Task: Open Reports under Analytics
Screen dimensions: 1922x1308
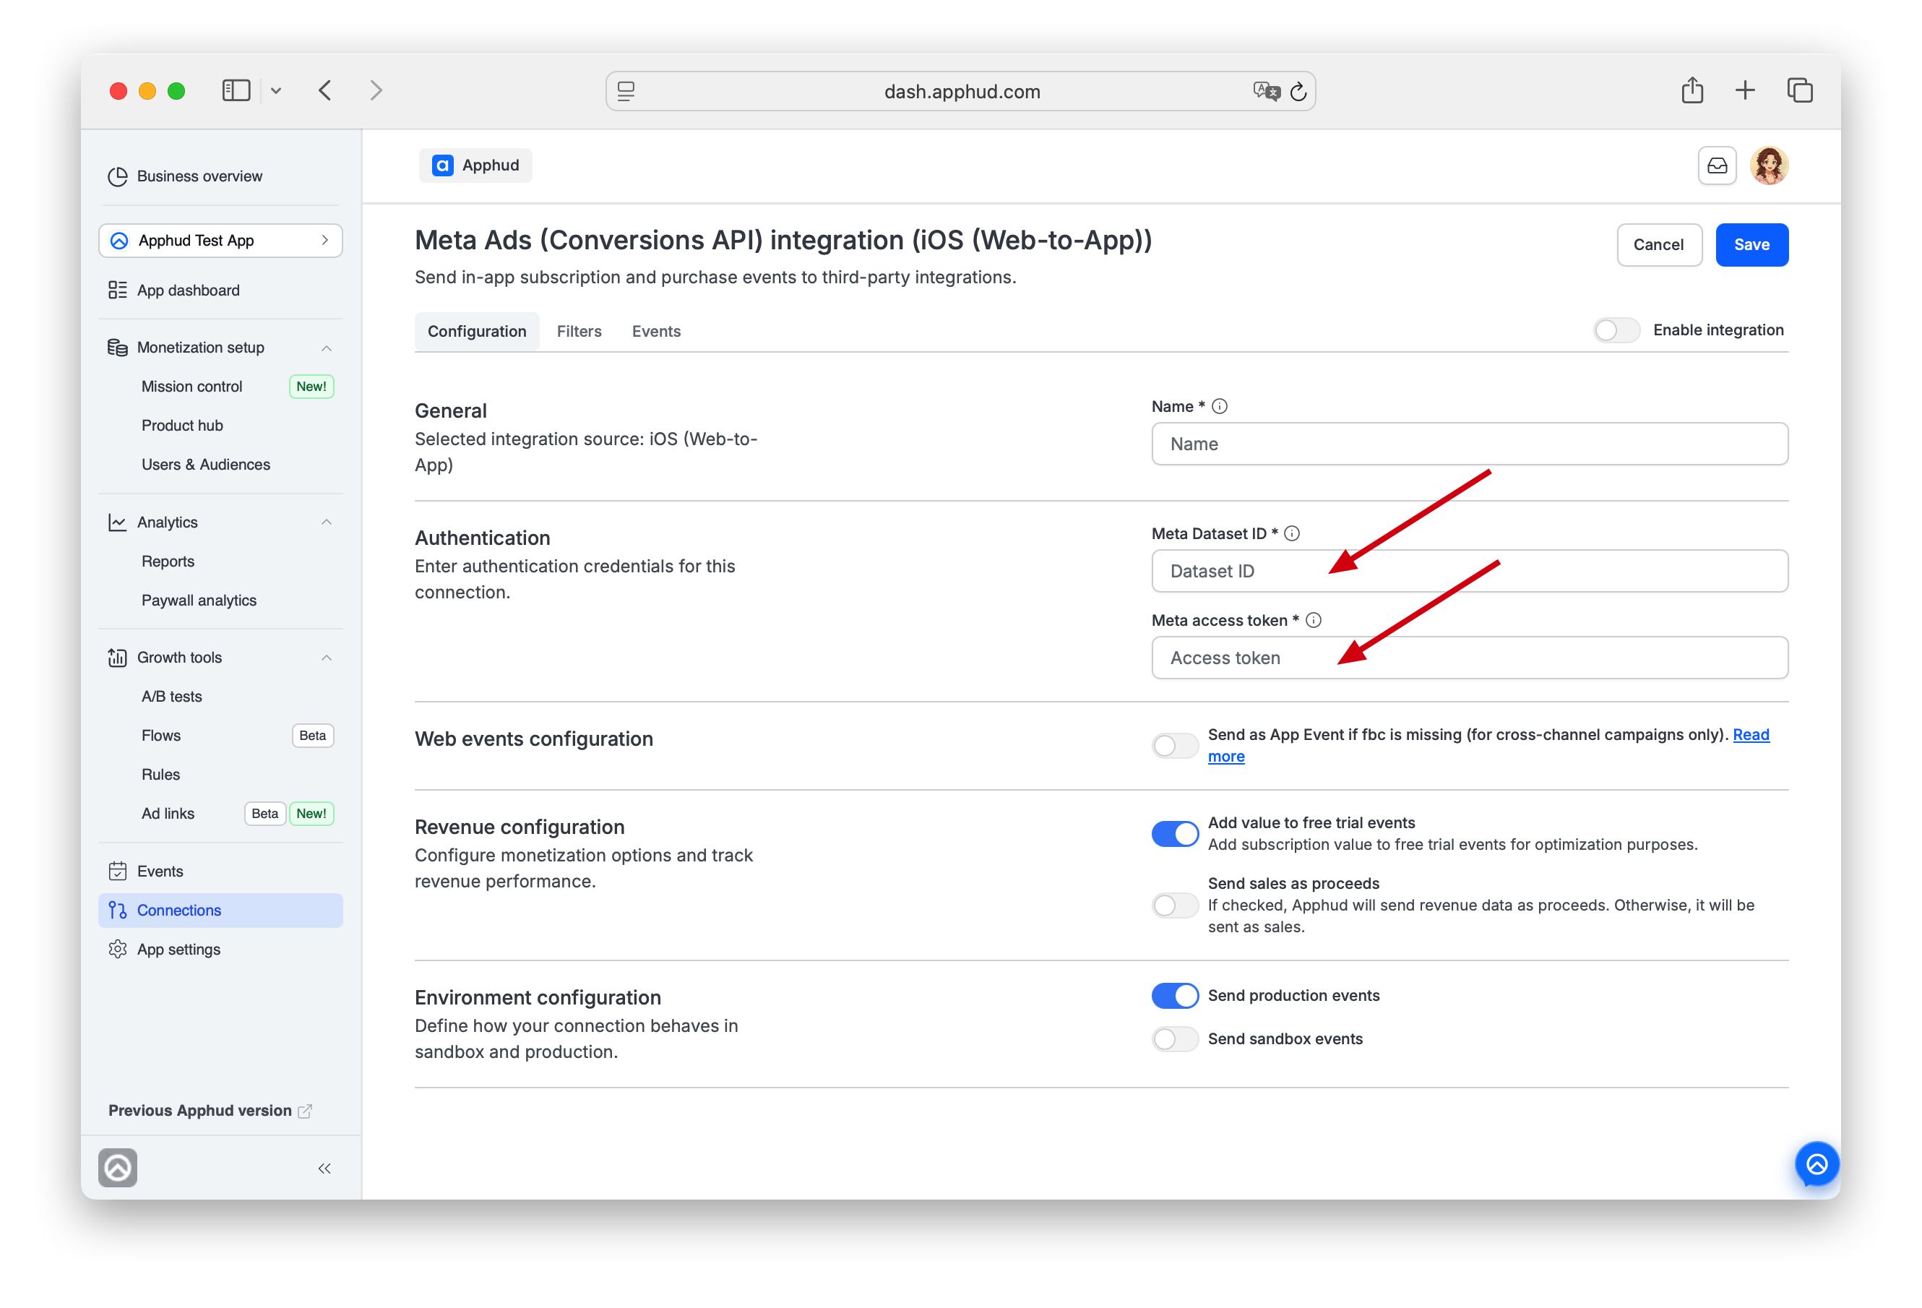Action: [x=168, y=561]
